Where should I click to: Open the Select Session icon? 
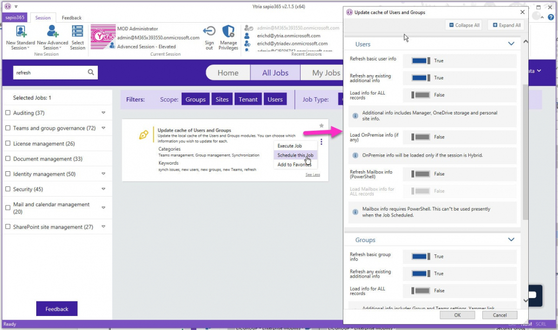(x=77, y=31)
